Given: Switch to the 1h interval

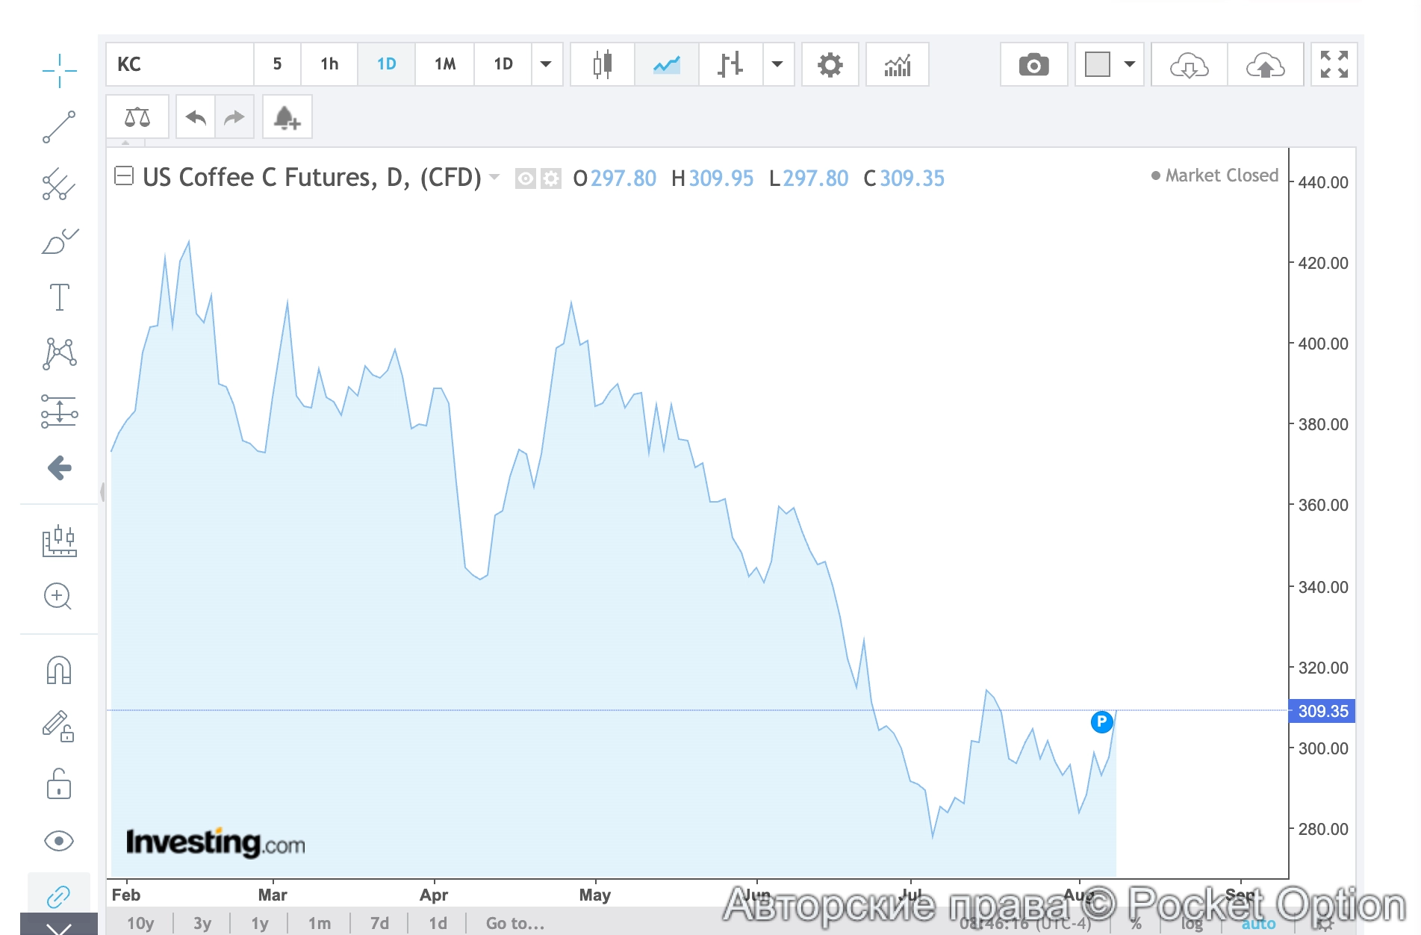Looking at the screenshot, I should tap(329, 64).
